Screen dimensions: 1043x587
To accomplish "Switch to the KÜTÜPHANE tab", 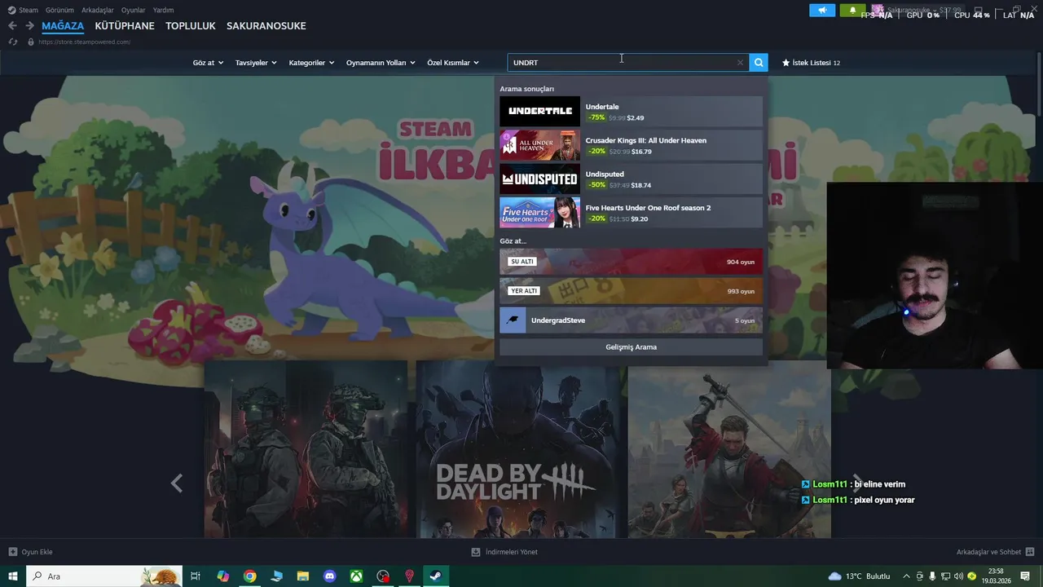I will pos(125,26).
